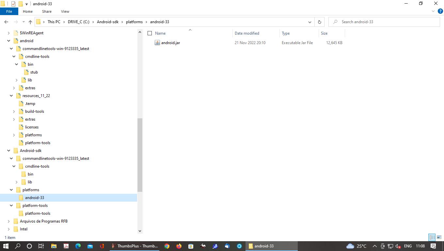Viewport: 444px width, 251px height.
Task: Launch Google Chrome from the taskbar
Action: 167,246
